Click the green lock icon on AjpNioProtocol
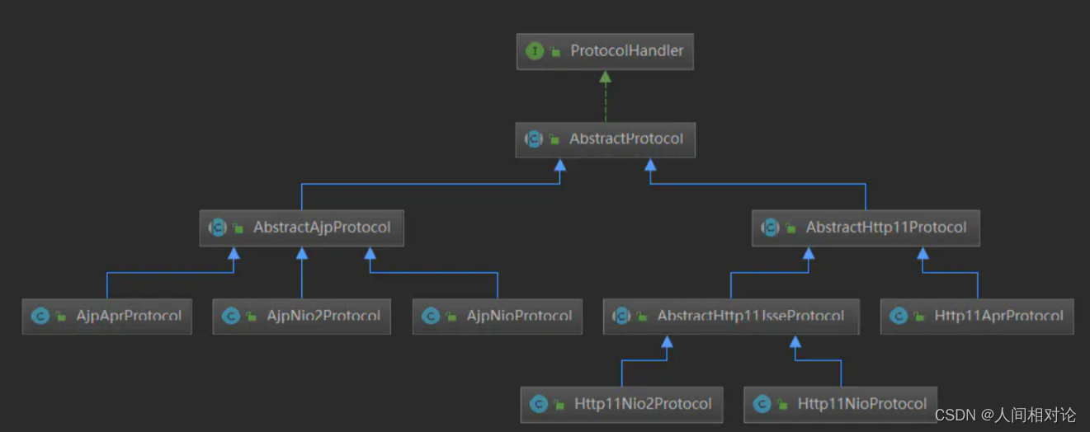Image resolution: width=1090 pixels, height=432 pixels. tap(452, 317)
